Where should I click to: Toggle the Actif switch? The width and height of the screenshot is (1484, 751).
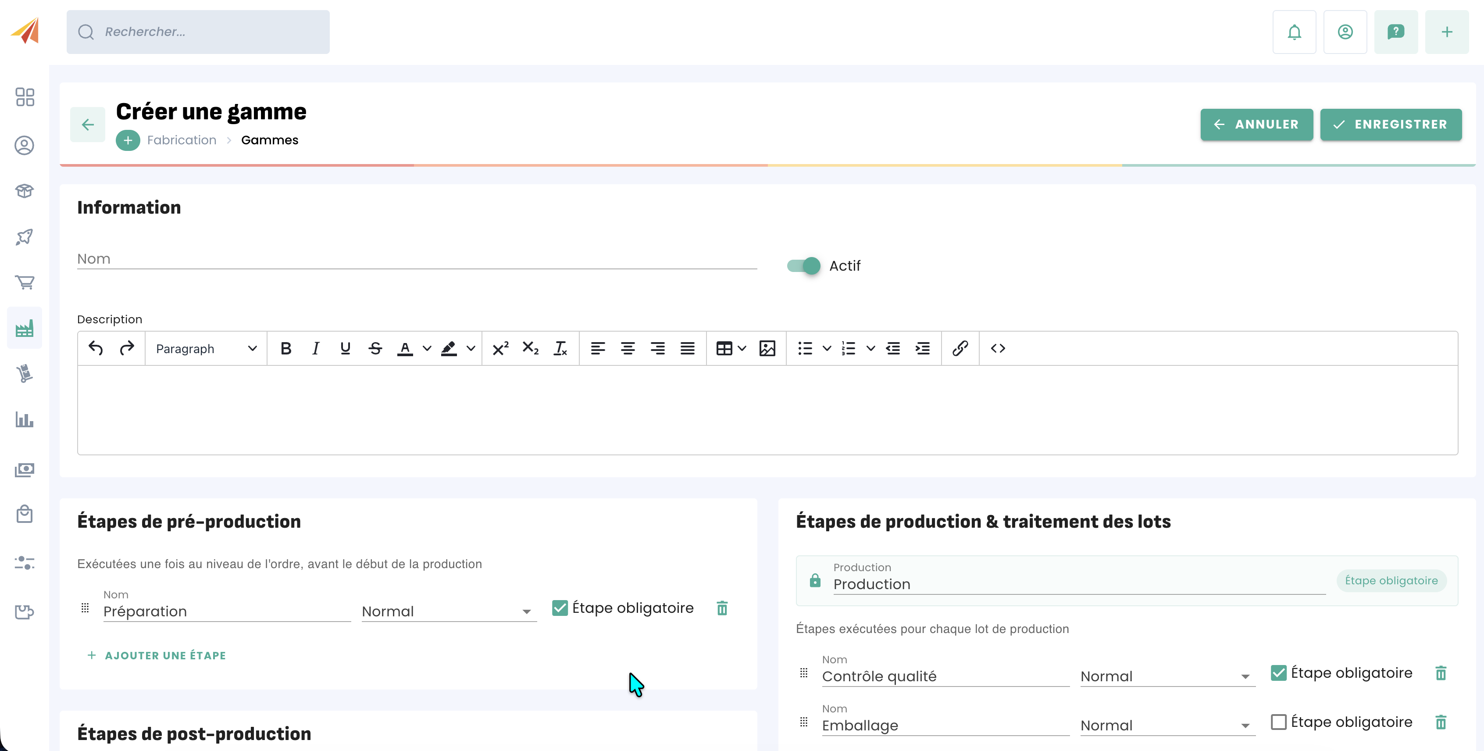pos(804,266)
